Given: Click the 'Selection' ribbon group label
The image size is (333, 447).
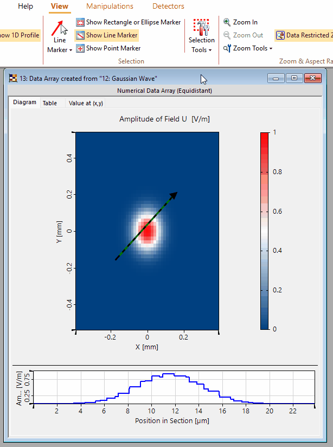Looking at the screenshot, I should [131, 61].
